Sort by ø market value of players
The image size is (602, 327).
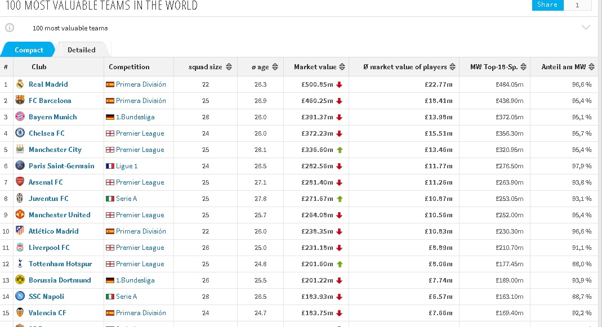pos(452,67)
